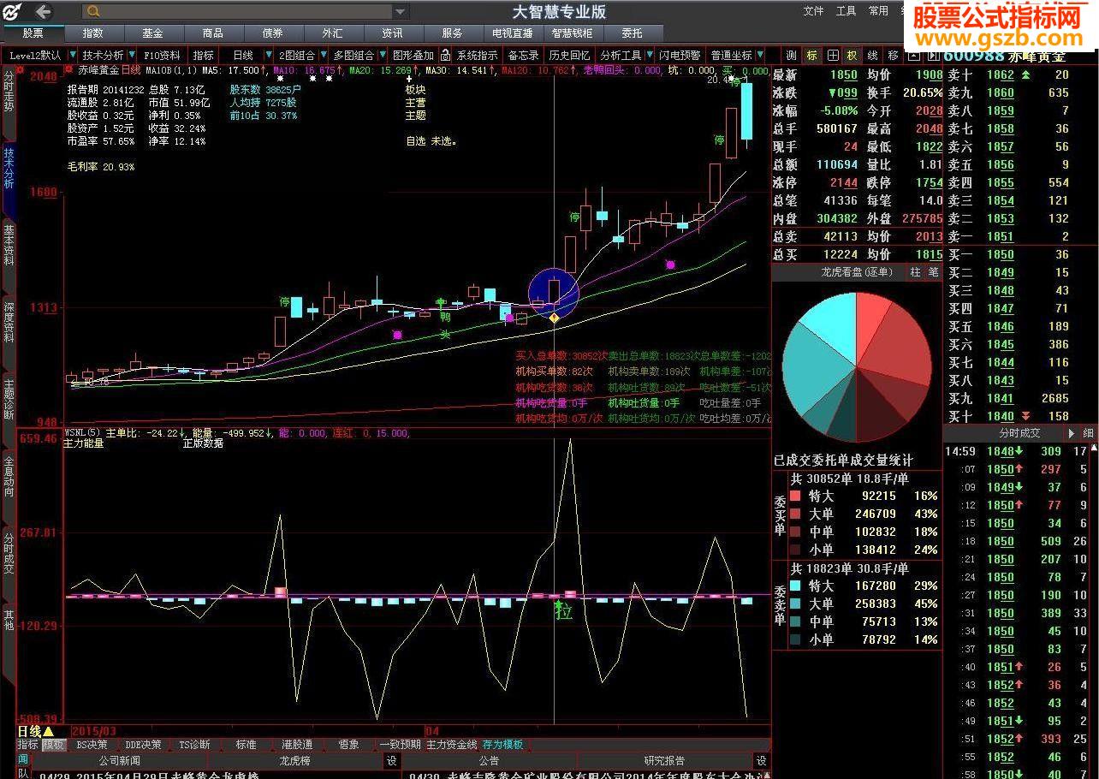The height and width of the screenshot is (779, 1099).
Task: Click the 龙虎看盘(逐单) panel header
Action: [x=839, y=272]
